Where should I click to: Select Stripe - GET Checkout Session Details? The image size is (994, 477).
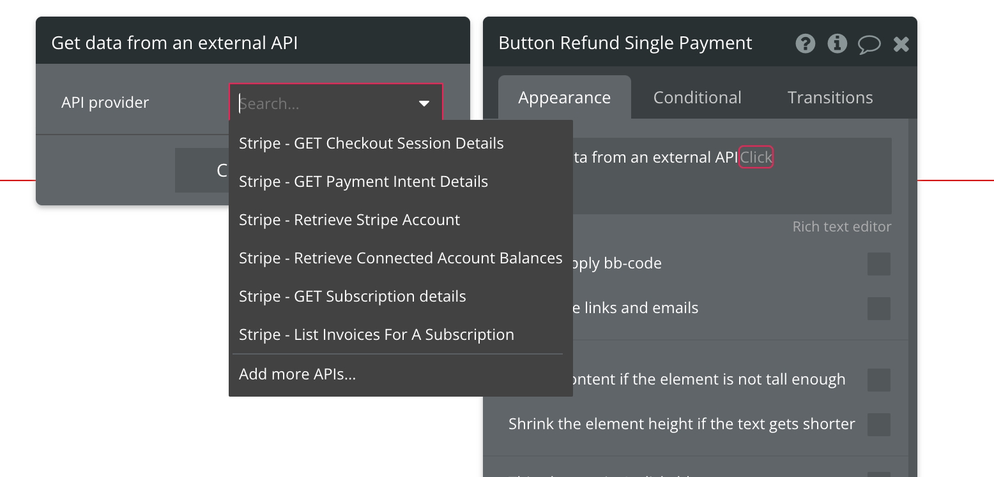(x=371, y=143)
